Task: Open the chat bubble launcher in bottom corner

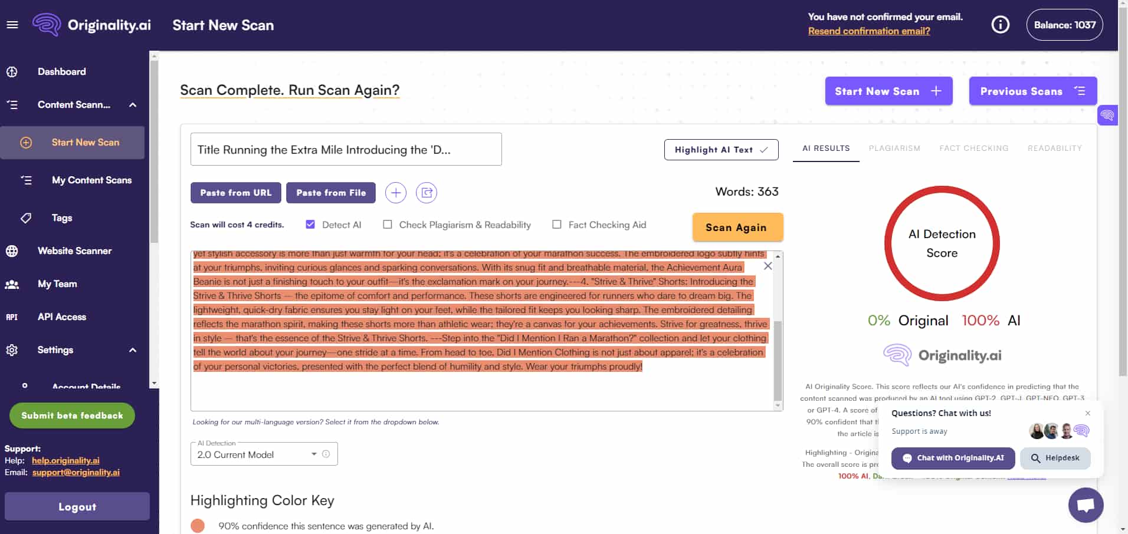Action: tap(1086, 505)
